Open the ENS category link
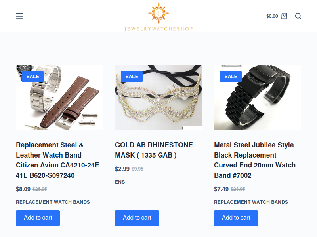The width and height of the screenshot is (317, 237). click(120, 182)
